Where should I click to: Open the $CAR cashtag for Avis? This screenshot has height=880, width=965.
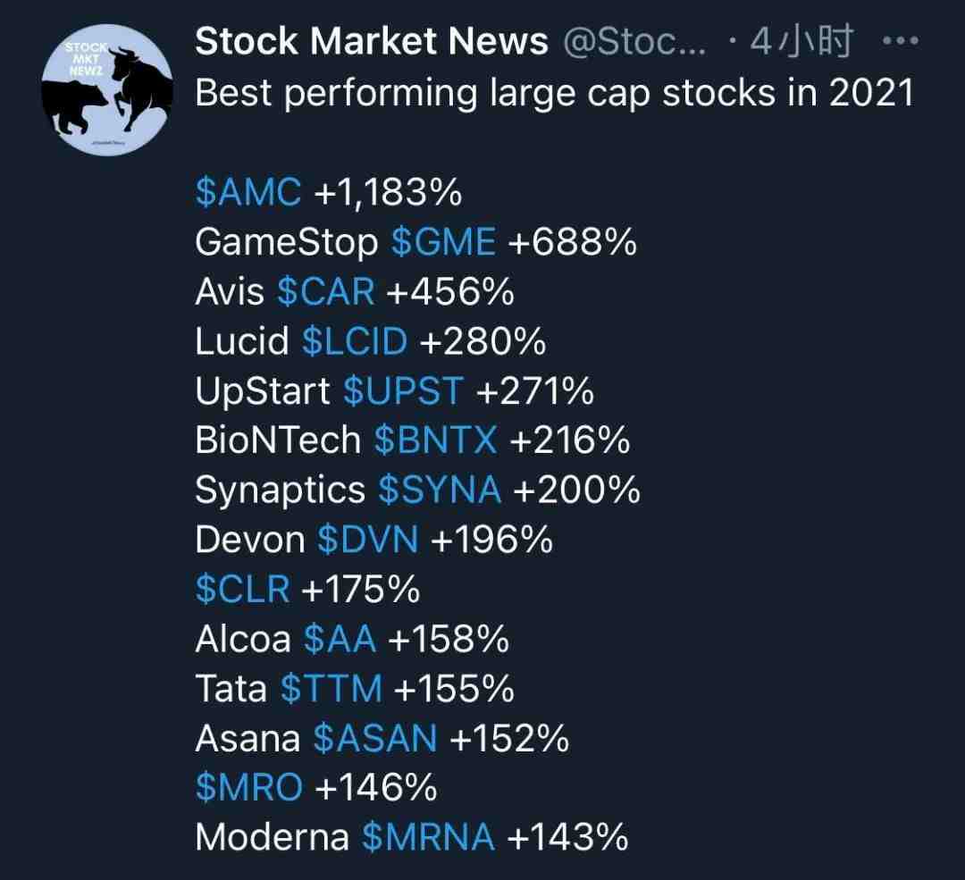325,291
